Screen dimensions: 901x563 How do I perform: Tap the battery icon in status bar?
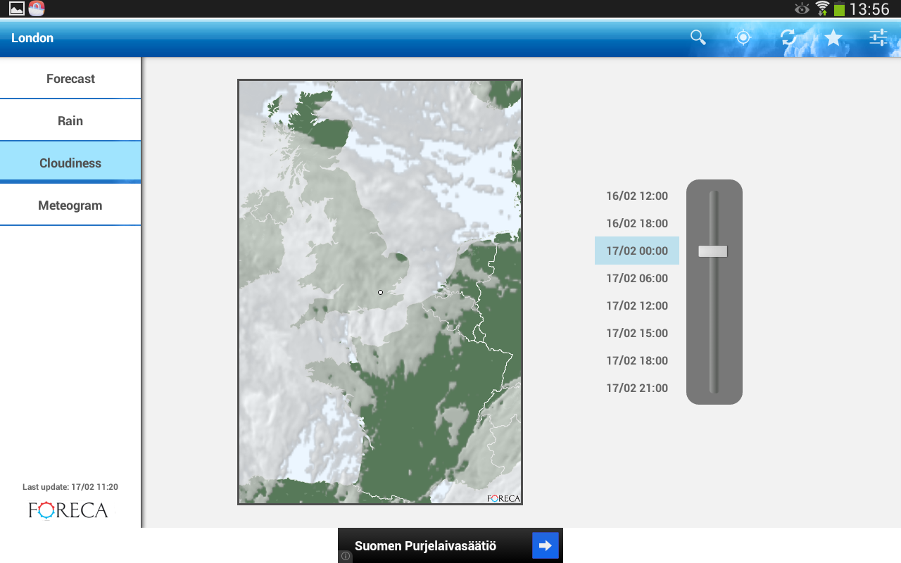click(839, 9)
